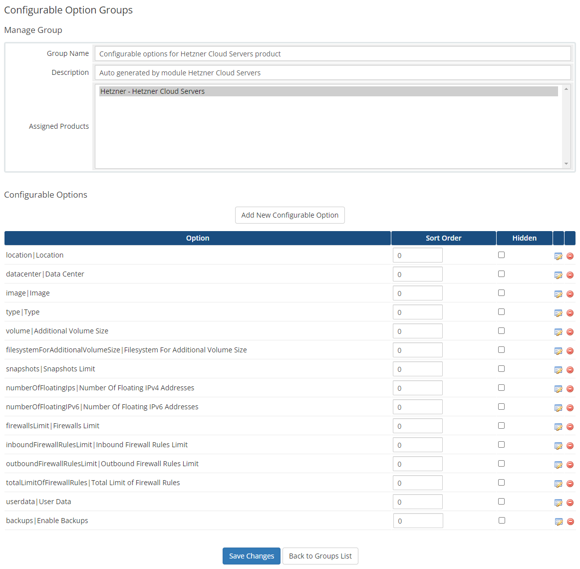Enable the Hidden checkbox for Firewalls Limit
This screenshot has width=580, height=569.
[x=501, y=425]
